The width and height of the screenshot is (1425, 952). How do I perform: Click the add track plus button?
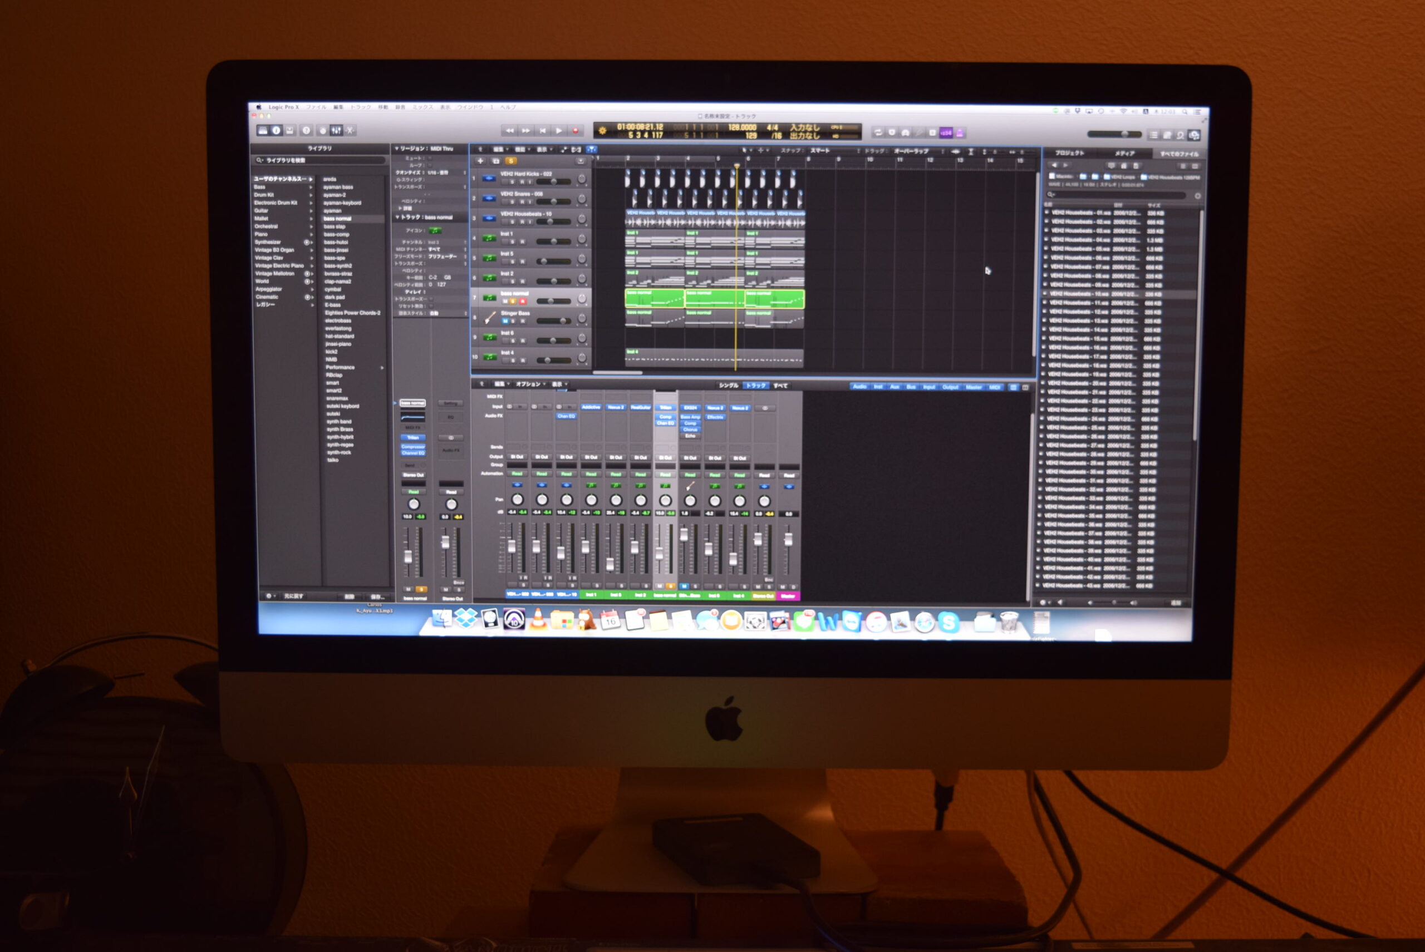pos(480,161)
